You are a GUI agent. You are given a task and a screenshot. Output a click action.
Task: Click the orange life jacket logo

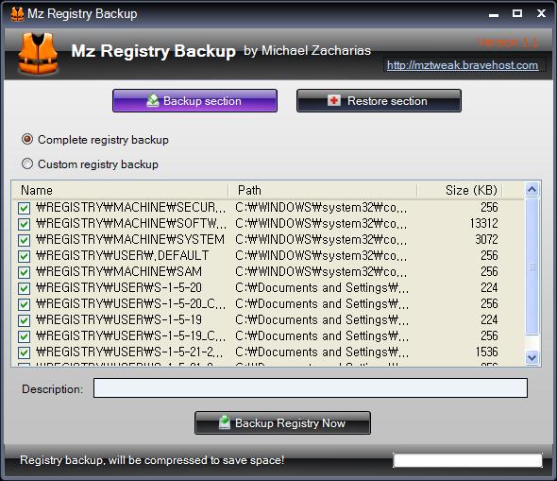tap(38, 54)
